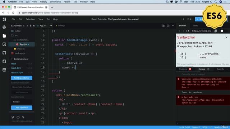Image resolution: width=230 pixels, height=129 pixels.
Task: Open the macOS Chrome History menu
Action: [43, 2]
